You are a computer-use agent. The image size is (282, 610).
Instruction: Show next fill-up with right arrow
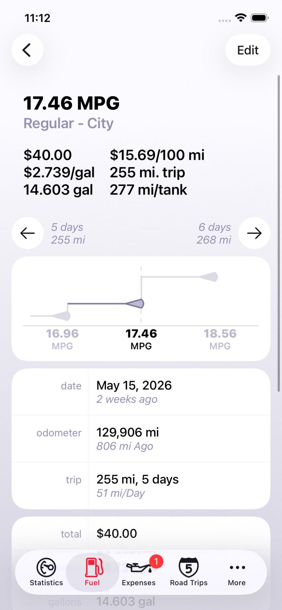click(254, 233)
